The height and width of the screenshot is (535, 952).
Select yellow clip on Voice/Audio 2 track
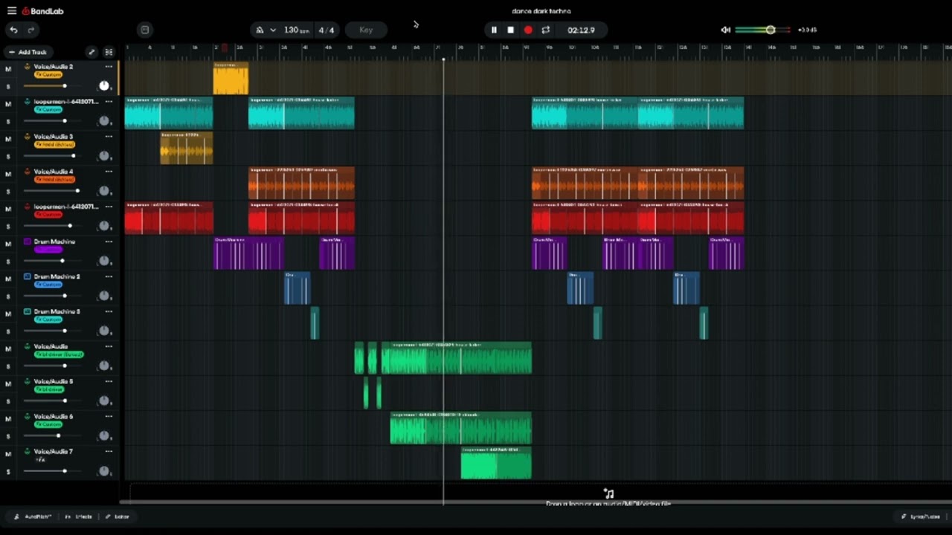(x=231, y=78)
